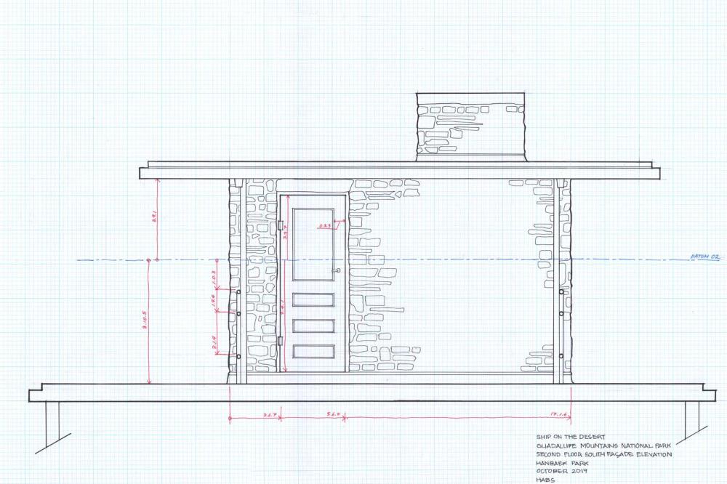Click the 'OCTOBER 2019' date text

click(561, 471)
